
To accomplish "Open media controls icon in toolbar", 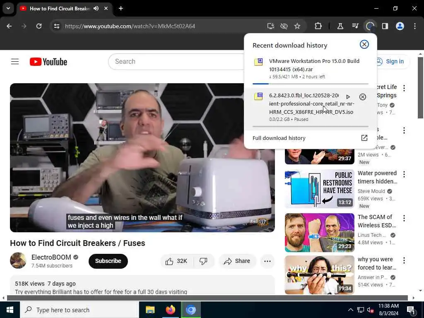I will [x=355, y=26].
